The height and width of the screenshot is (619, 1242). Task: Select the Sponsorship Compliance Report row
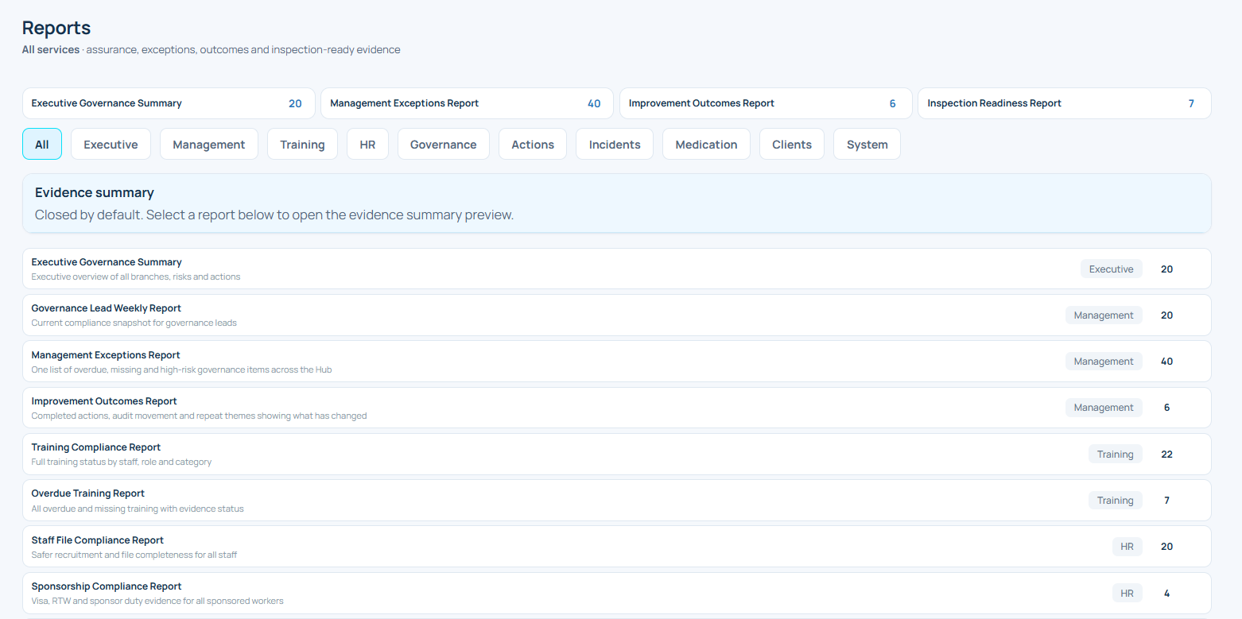(617, 593)
